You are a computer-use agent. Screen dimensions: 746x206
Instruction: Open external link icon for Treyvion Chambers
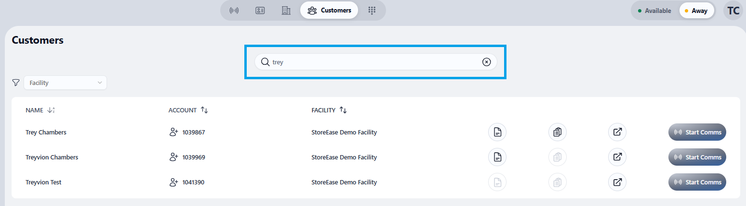(617, 157)
